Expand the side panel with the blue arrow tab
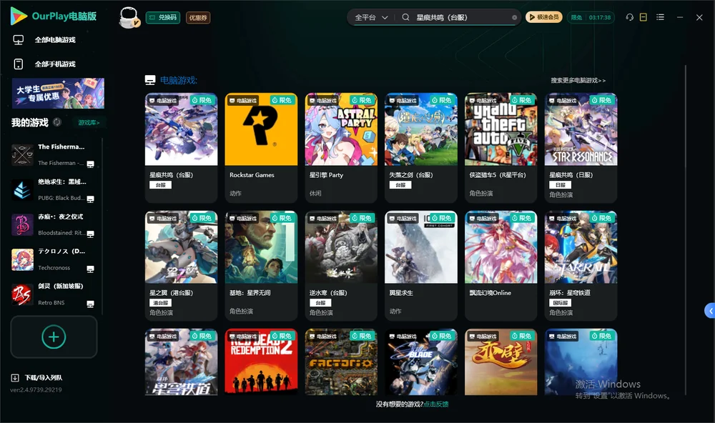715x423 pixels. click(x=710, y=311)
